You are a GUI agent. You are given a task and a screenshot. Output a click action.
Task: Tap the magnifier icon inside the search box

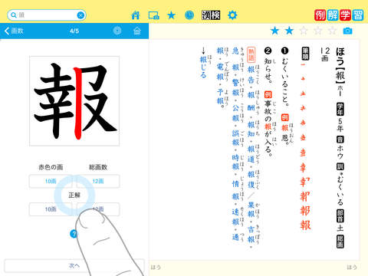tap(14, 15)
